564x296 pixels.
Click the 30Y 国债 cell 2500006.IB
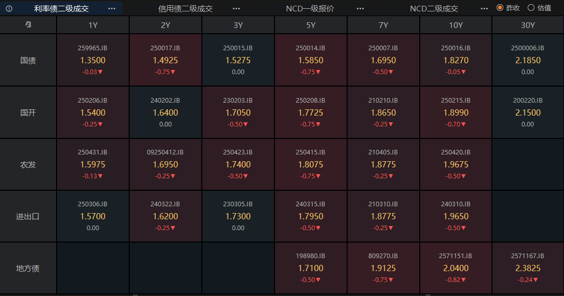click(528, 48)
